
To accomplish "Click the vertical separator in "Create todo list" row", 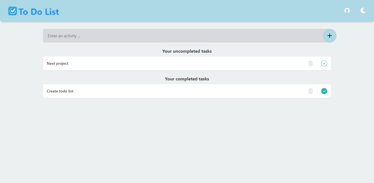I will pos(317,91).
